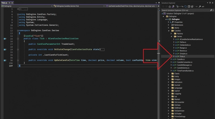
Task: Select CandleManager.cs in the Candles folder
Action: pyautogui.click(x=184, y=65)
